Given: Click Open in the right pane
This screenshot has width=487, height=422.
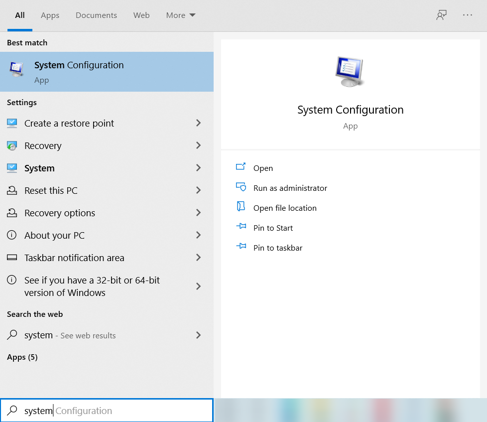Looking at the screenshot, I should (x=263, y=168).
